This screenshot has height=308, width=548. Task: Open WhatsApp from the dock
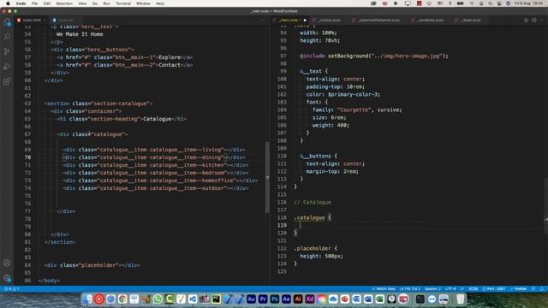pyautogui.click(x=158, y=299)
